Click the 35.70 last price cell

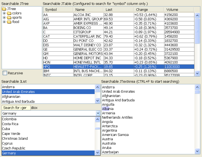coord(119,62)
